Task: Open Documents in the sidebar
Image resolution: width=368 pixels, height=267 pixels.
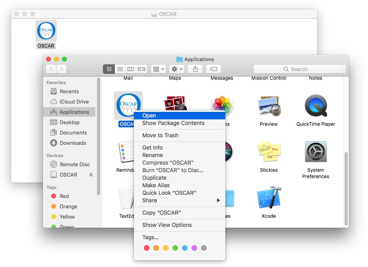Action: click(x=69, y=133)
